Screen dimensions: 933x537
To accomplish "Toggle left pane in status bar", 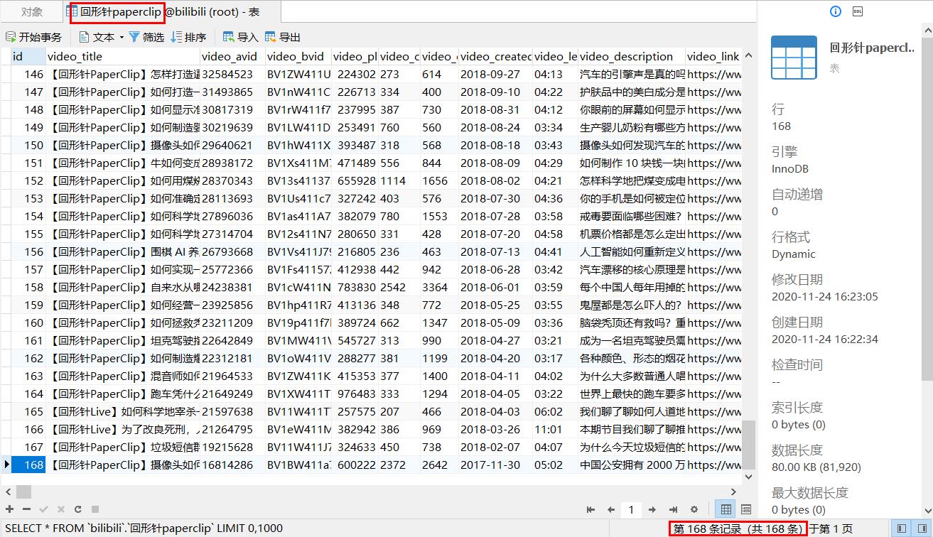I will pos(902,528).
